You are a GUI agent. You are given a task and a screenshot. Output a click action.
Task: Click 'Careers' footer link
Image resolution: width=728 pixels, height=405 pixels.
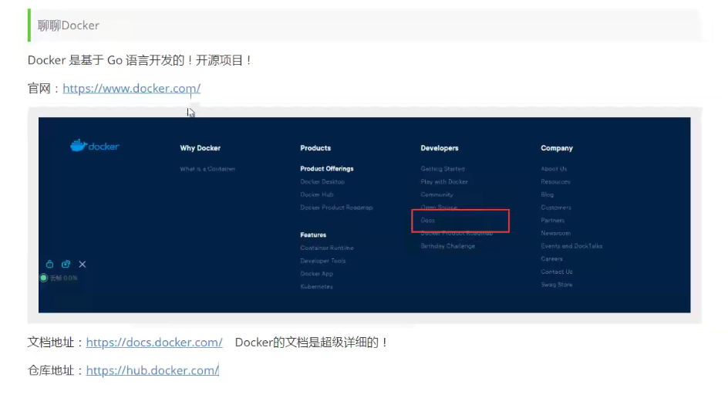tap(551, 258)
